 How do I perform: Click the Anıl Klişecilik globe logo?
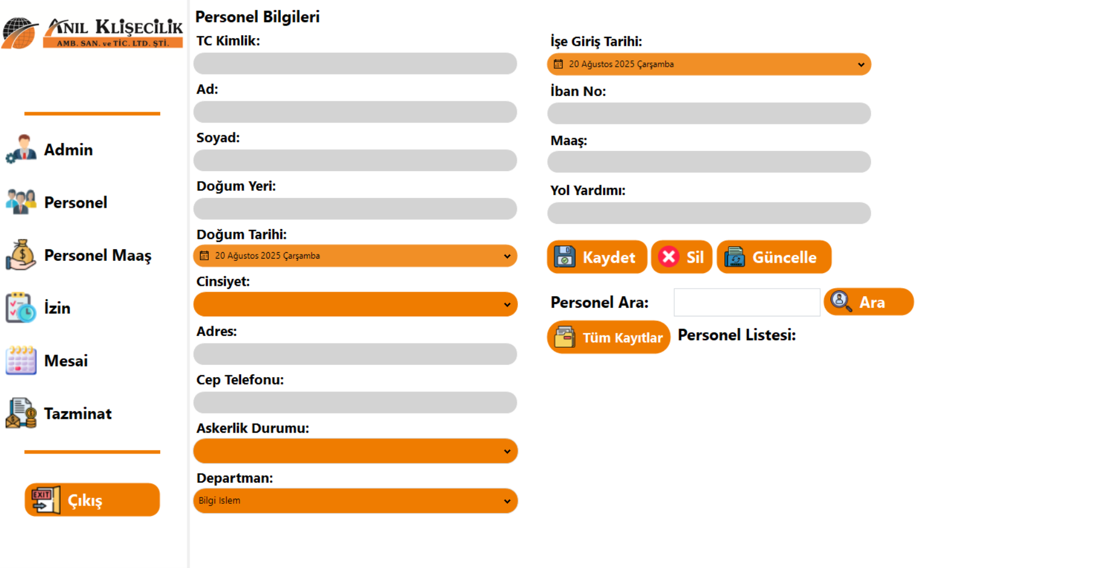pos(20,33)
